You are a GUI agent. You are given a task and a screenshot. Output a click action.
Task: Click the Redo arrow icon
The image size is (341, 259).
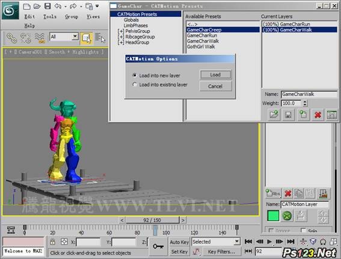tap(73, 6)
